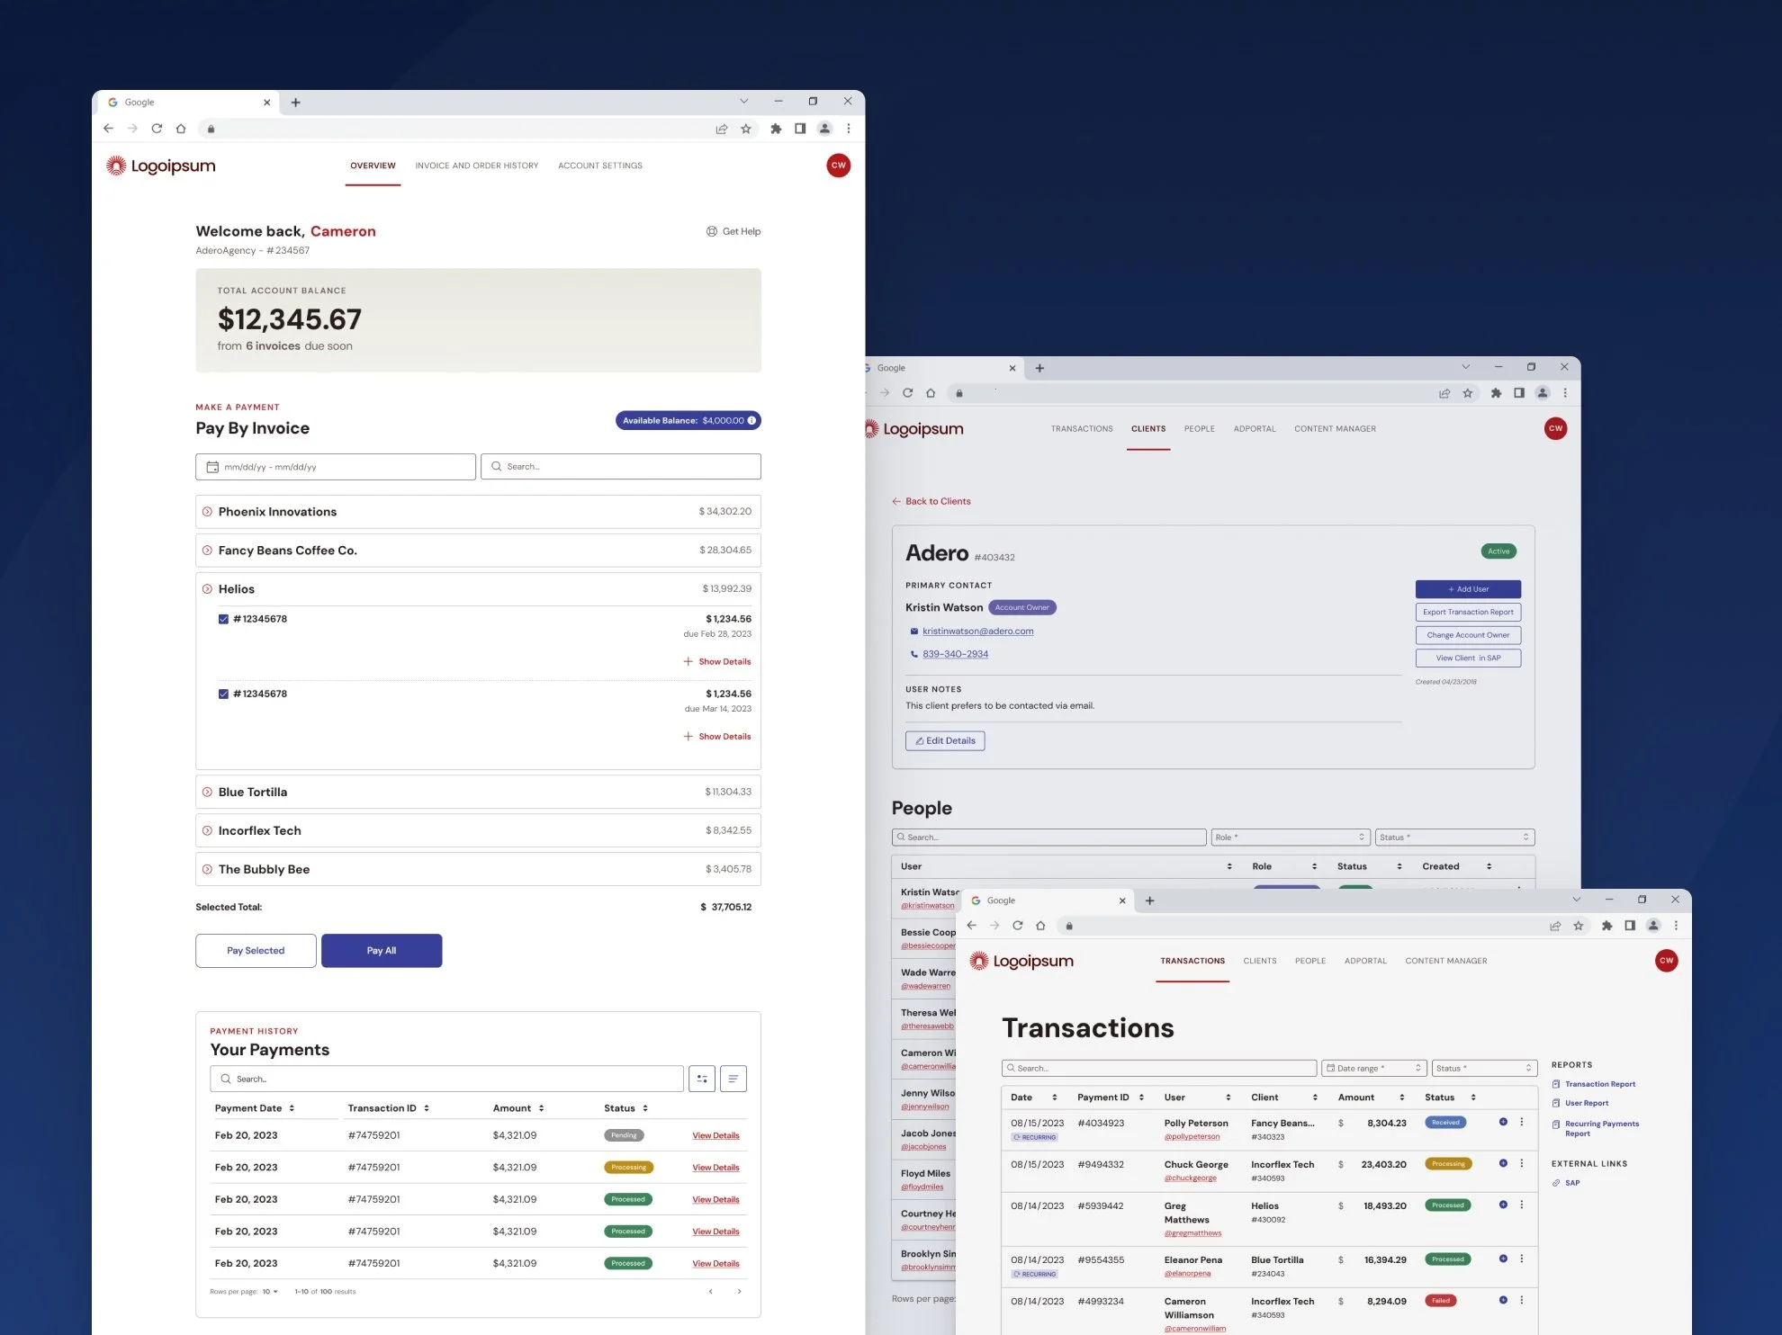Click the list view icon in Your Payments
This screenshot has width=1782, height=1335.
733,1079
